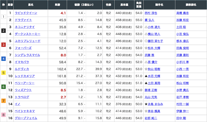Click the yellow frame 5 badge
The height and width of the screenshot is (122, 207).
[x=4, y=73]
